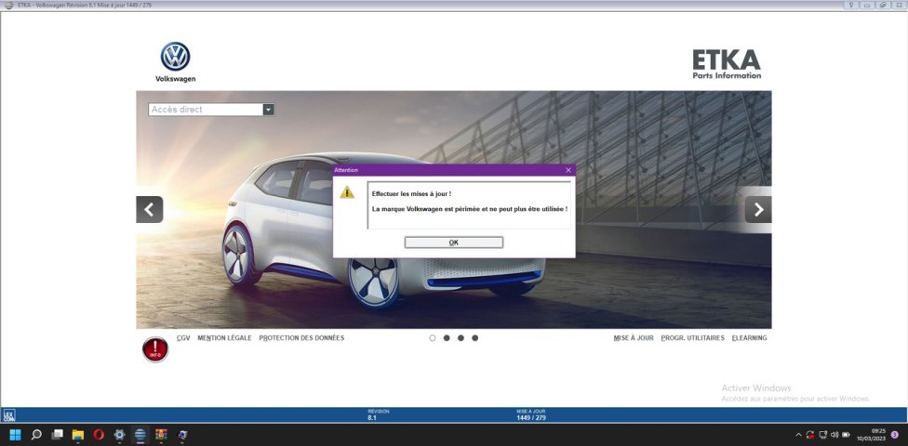Screen dimensions: 908x446
Task: Open the ELEARNING menu
Action: pos(749,338)
